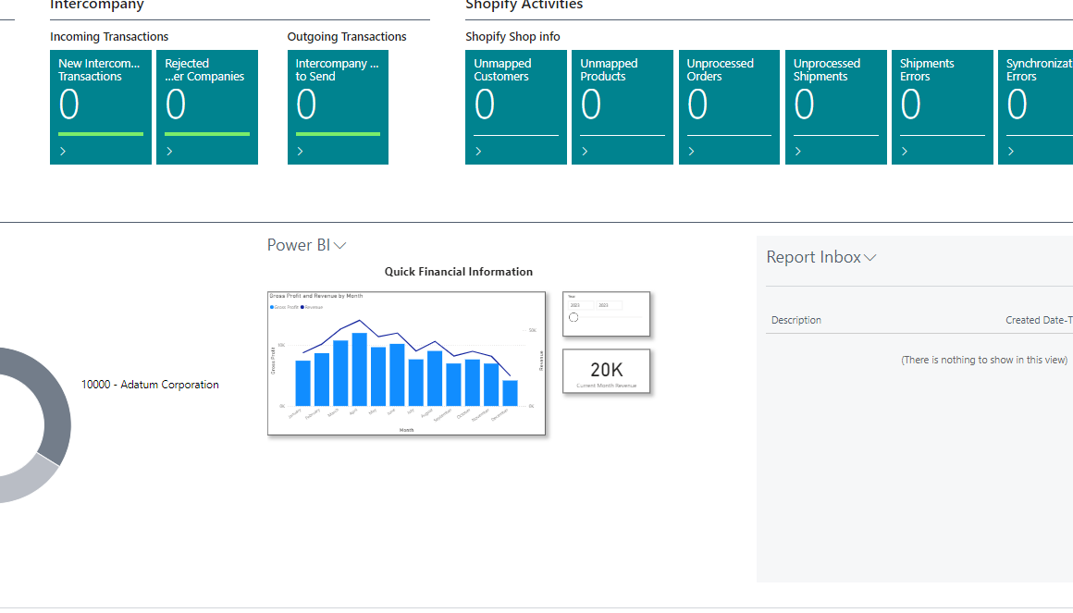Click the arrow on Unmapped Customers tile
The height and width of the screenshot is (613, 1073).
coord(478,152)
